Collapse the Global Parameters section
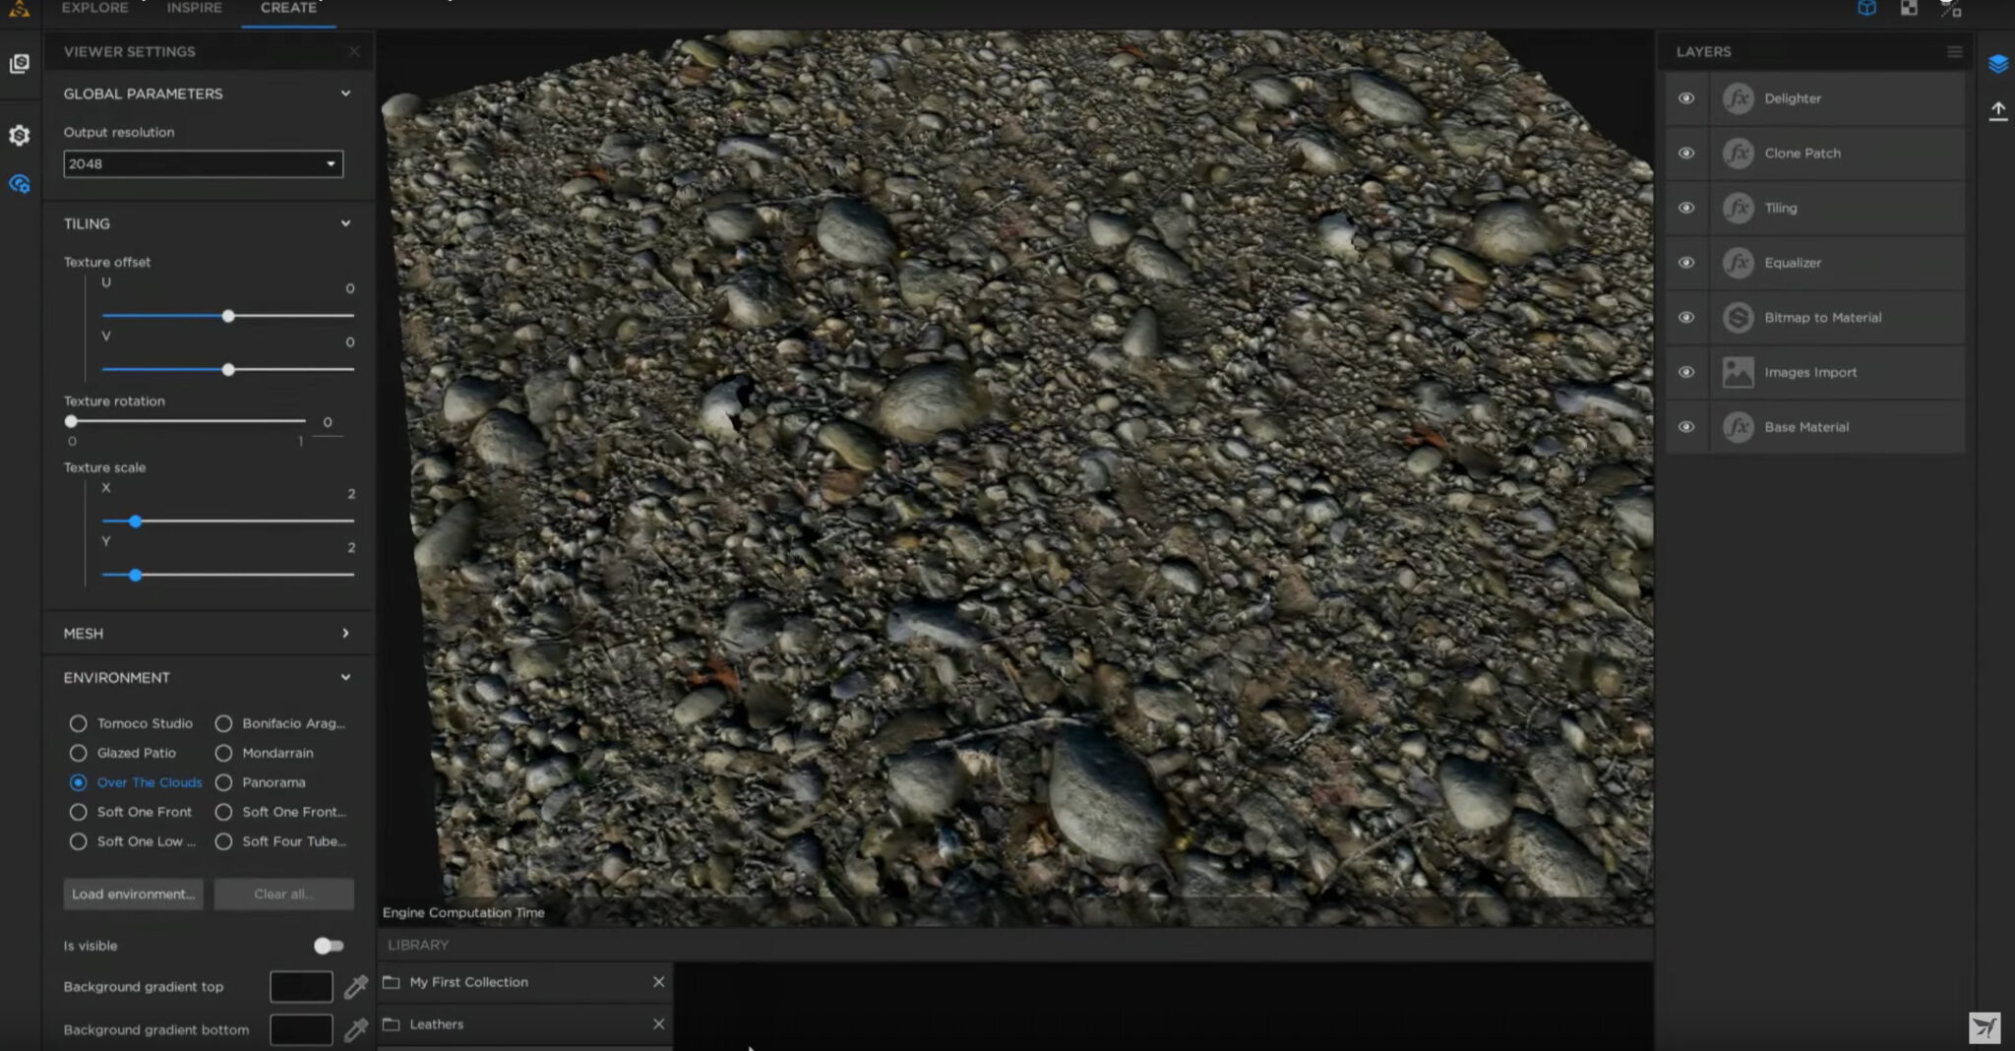The image size is (2015, 1051). click(345, 93)
